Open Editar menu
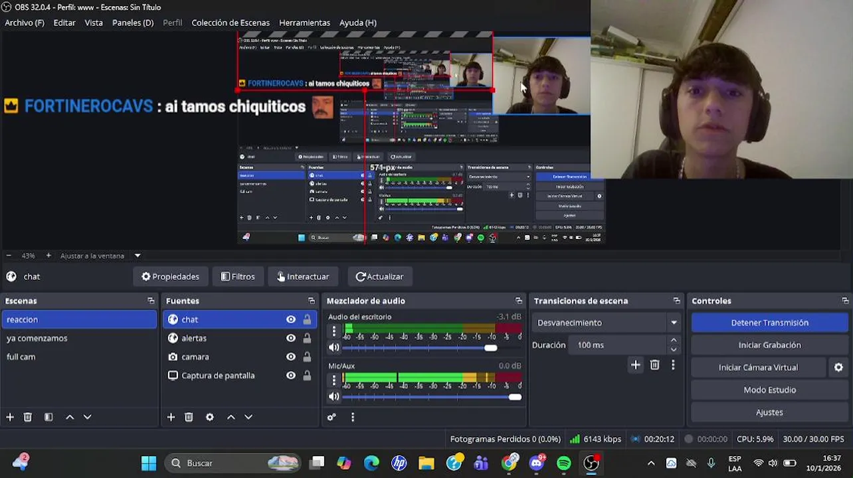 (64, 23)
